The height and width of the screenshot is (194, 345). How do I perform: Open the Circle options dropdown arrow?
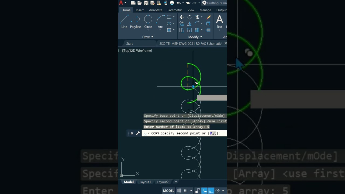[148, 30]
